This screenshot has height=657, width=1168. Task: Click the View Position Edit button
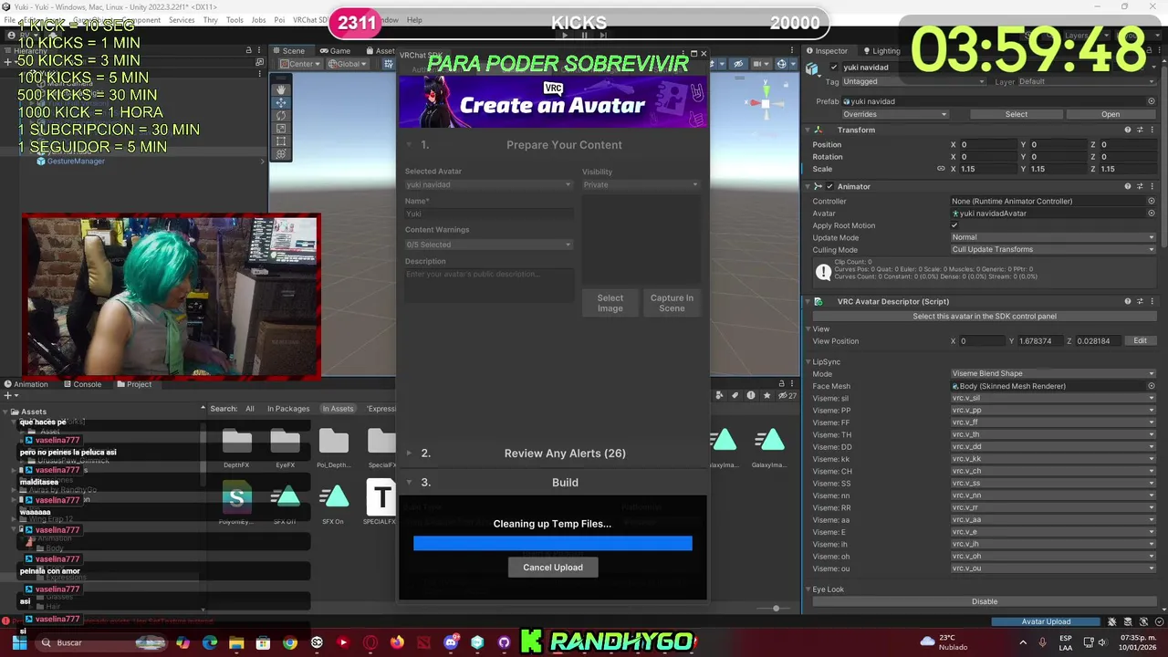[x=1141, y=341]
